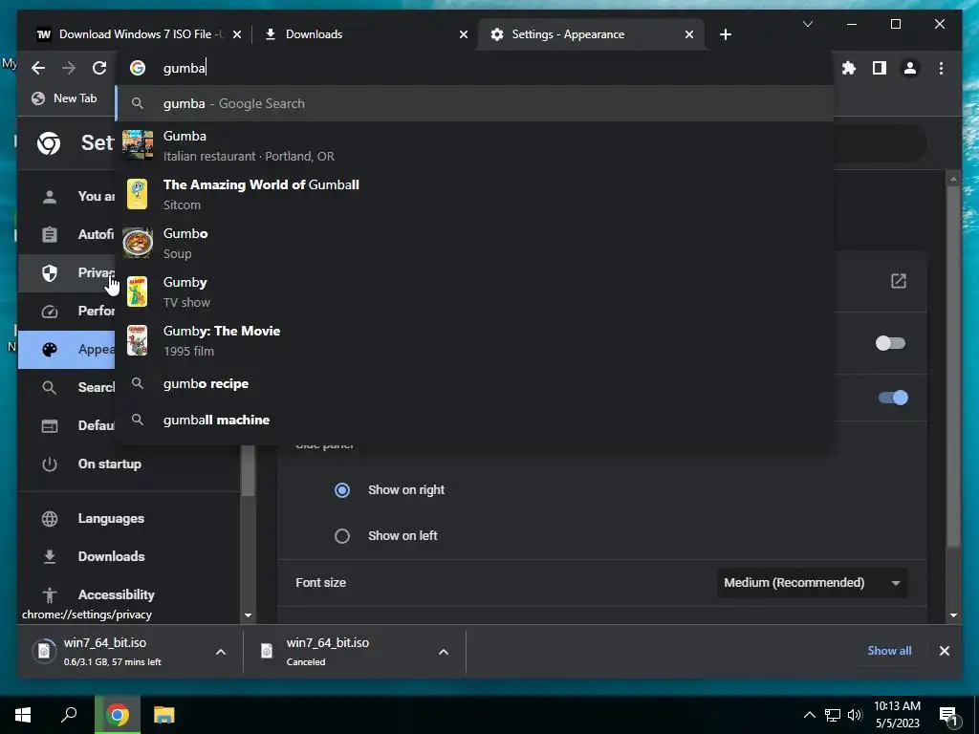Open the New Tab bookmark
979x734 pixels.
pyautogui.click(x=65, y=98)
